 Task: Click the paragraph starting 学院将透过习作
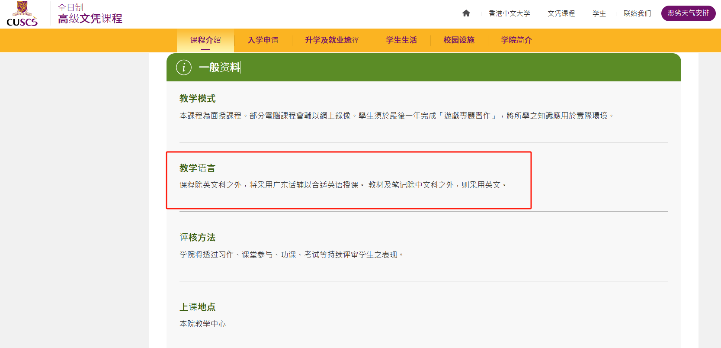(x=292, y=255)
